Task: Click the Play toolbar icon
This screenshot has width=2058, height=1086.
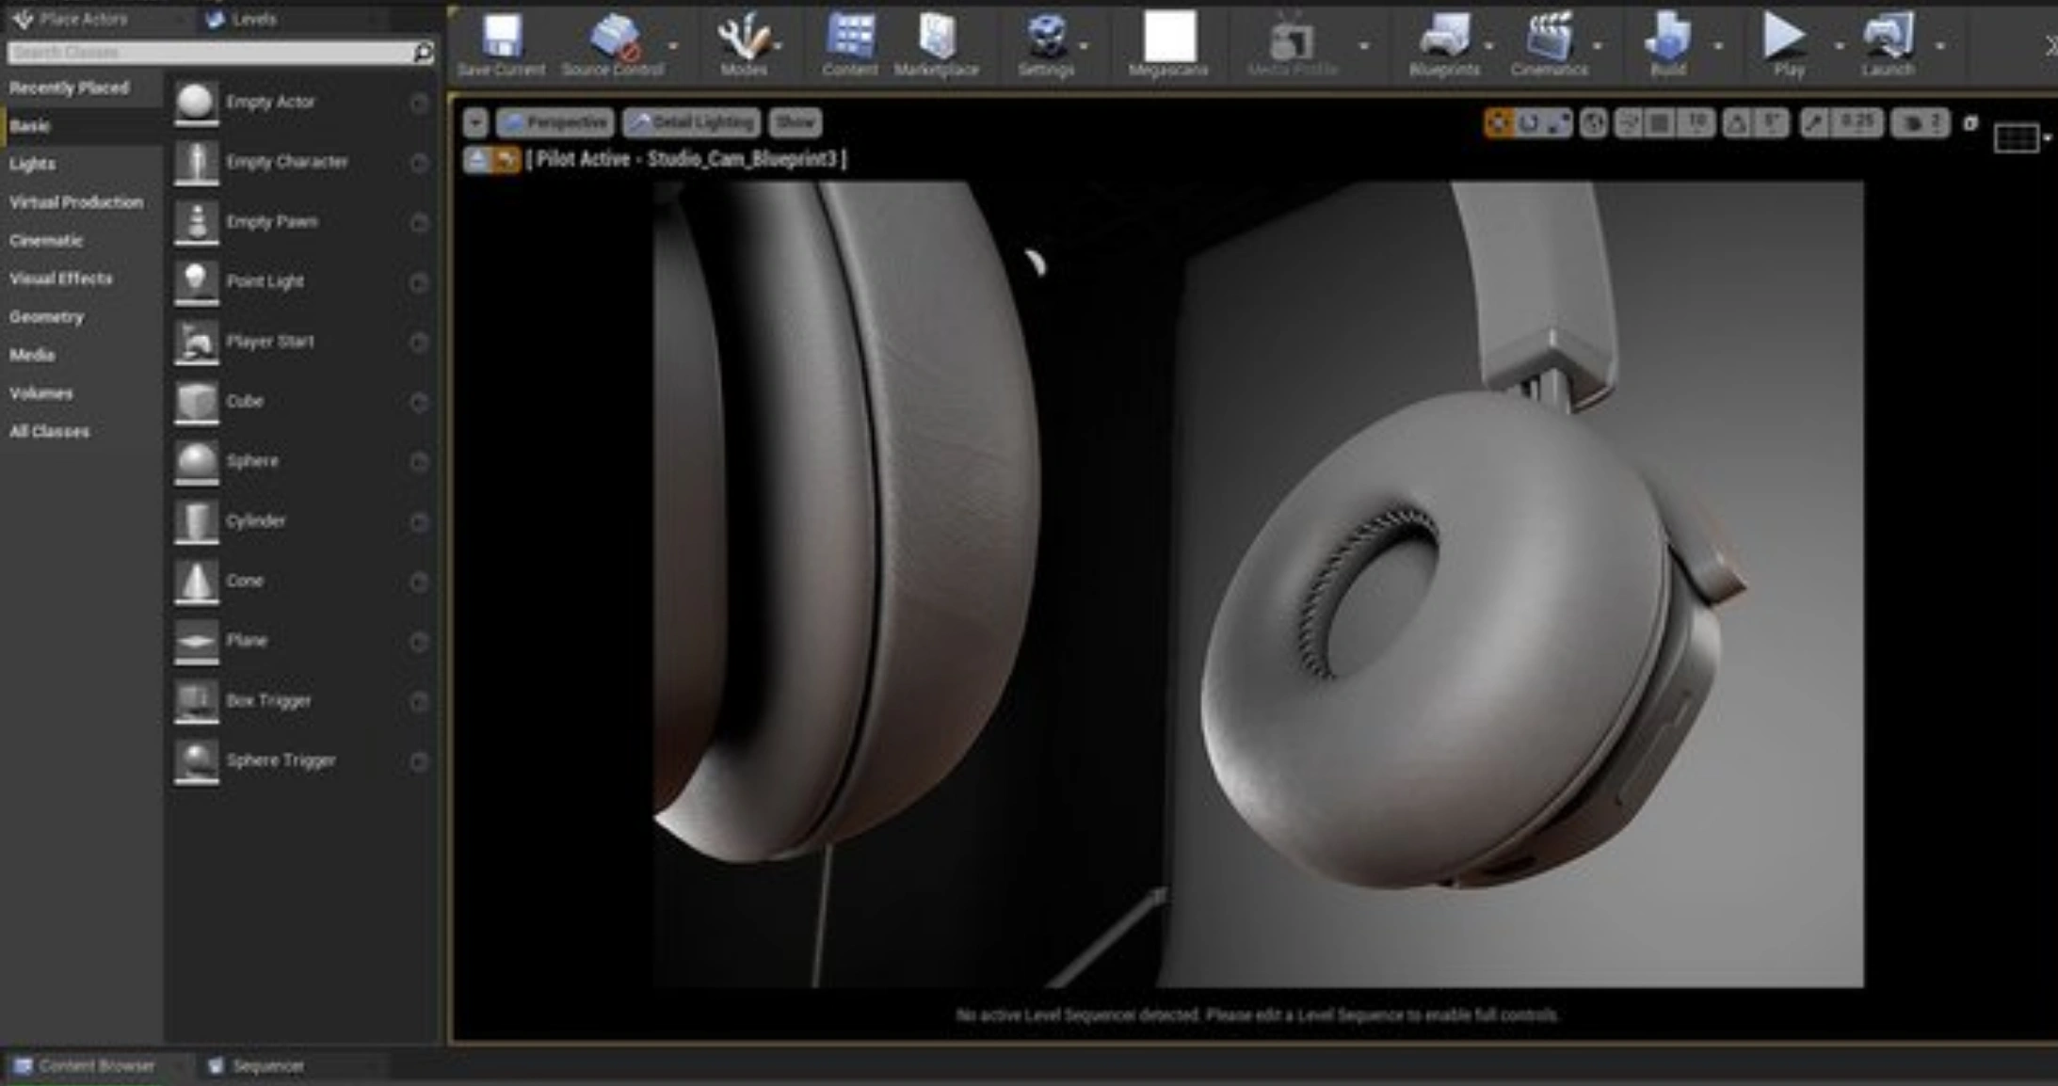Action: [1786, 43]
